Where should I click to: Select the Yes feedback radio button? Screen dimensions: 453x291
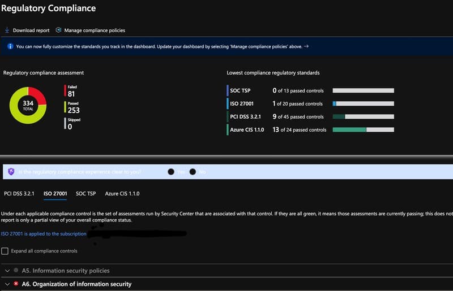[x=171, y=172]
